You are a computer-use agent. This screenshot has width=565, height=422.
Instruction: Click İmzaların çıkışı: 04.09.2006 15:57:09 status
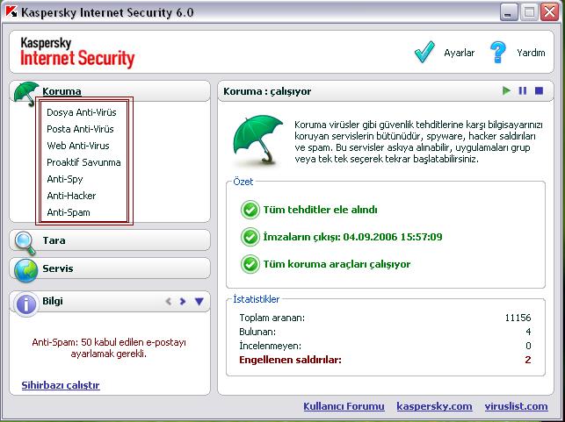[x=352, y=237]
